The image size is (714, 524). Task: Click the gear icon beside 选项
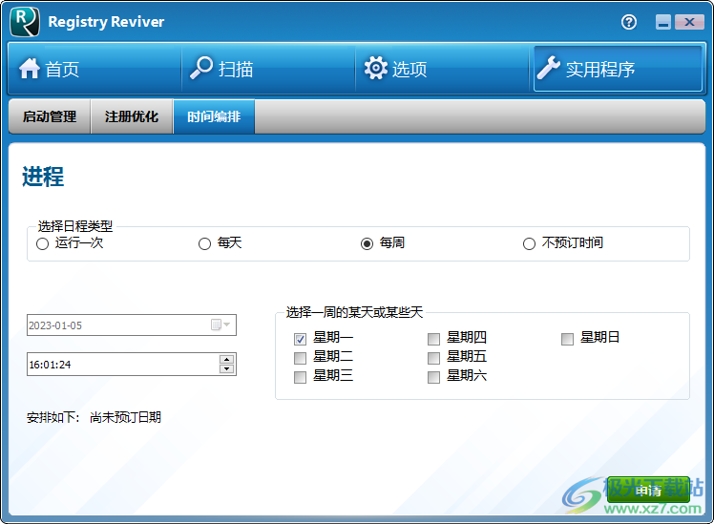tap(376, 69)
